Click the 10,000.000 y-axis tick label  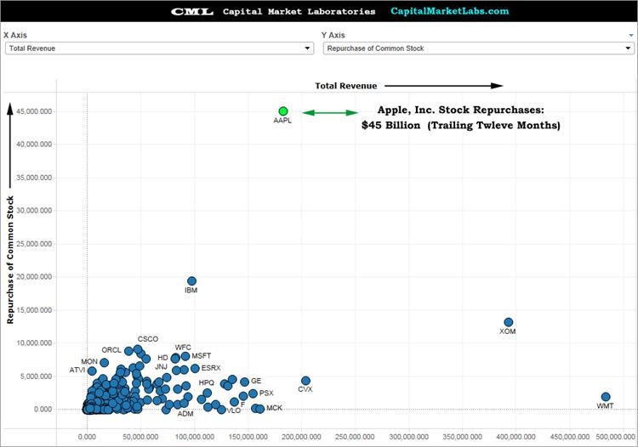click(x=34, y=343)
